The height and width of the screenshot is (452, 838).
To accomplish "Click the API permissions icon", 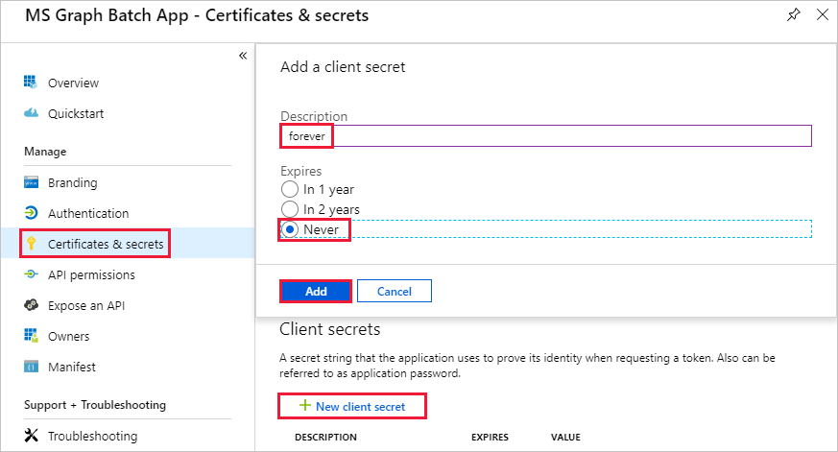I will pos(31,274).
